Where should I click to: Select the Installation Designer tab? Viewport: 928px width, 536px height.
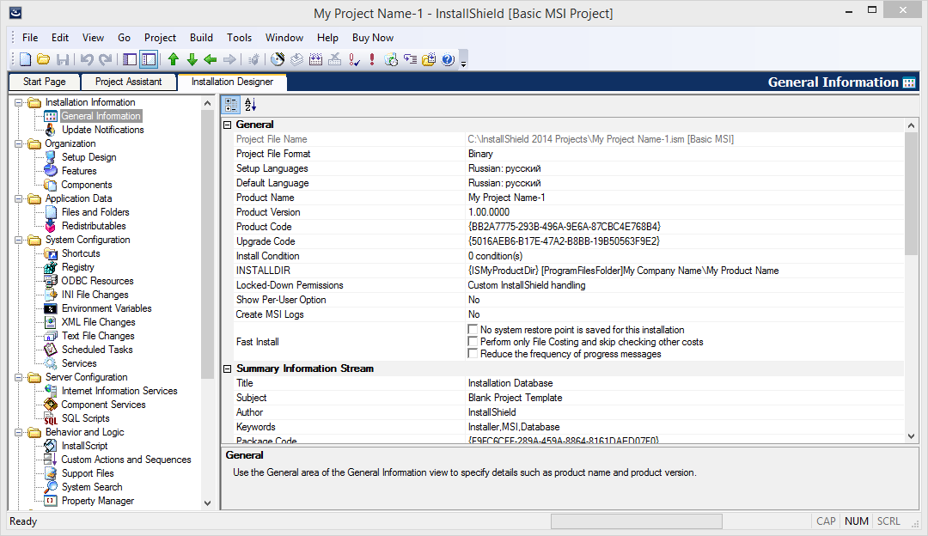(232, 82)
